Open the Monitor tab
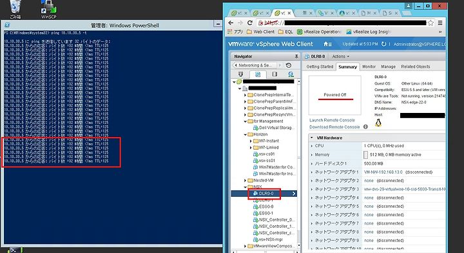 click(x=369, y=66)
